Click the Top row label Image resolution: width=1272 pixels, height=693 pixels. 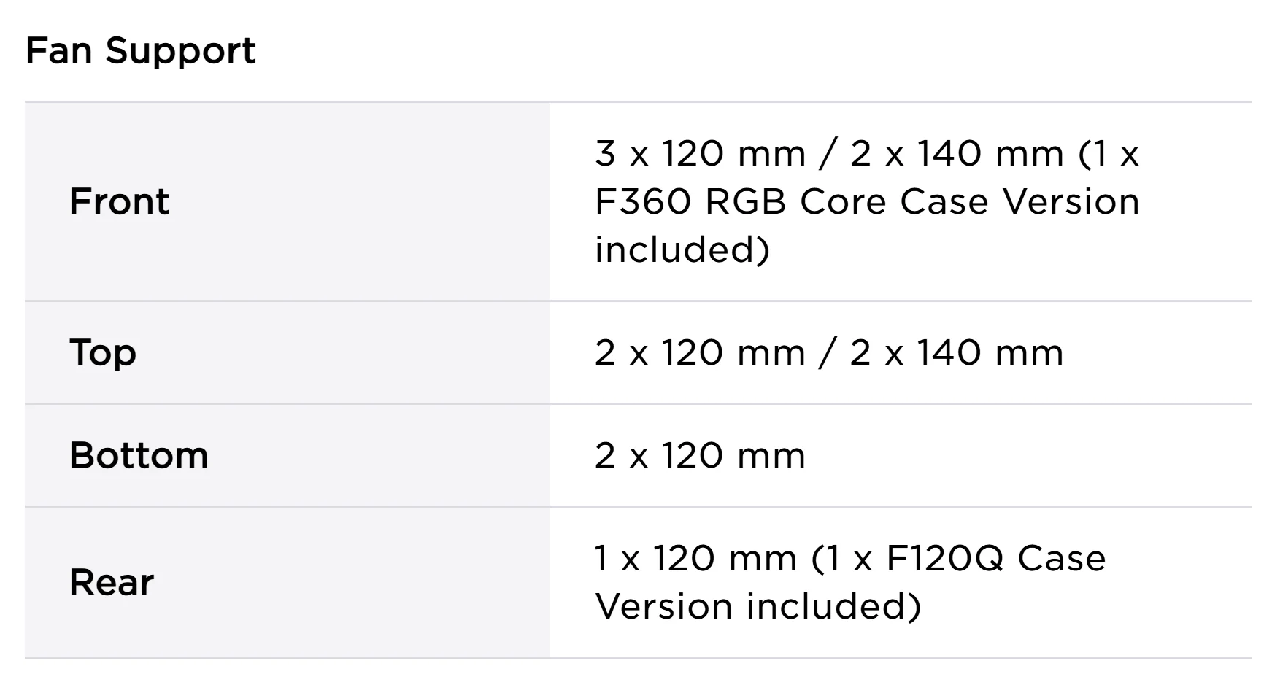coord(103,352)
